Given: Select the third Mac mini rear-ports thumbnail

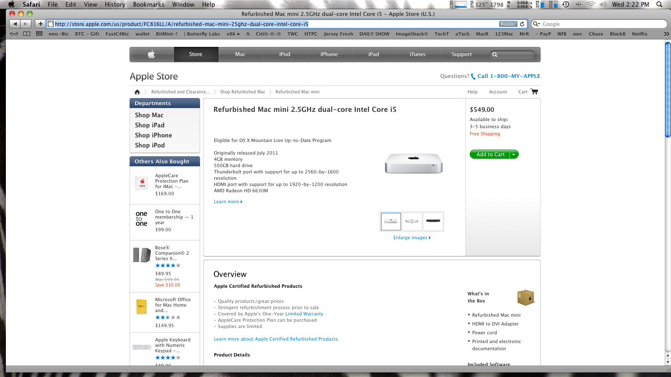Looking at the screenshot, I should (433, 222).
